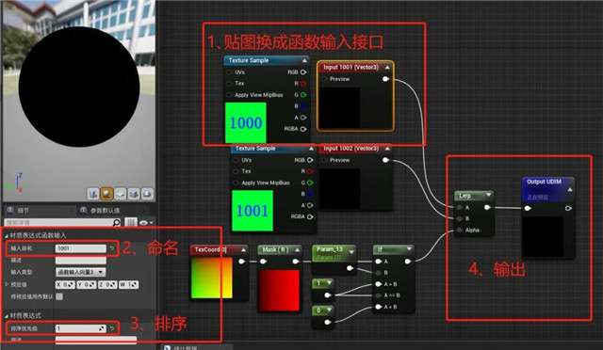The image size is (603, 350).
Task: Open the eye view options dropdown
Action: pyautogui.click(x=147, y=222)
